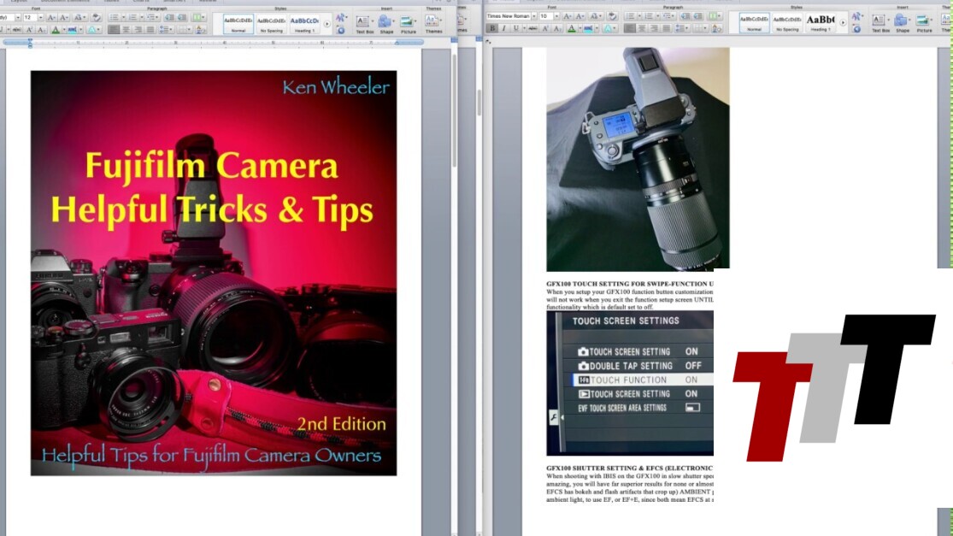Click the Touch Screen Settings screenshot image
This screenshot has height=536, width=953.
coord(630,382)
